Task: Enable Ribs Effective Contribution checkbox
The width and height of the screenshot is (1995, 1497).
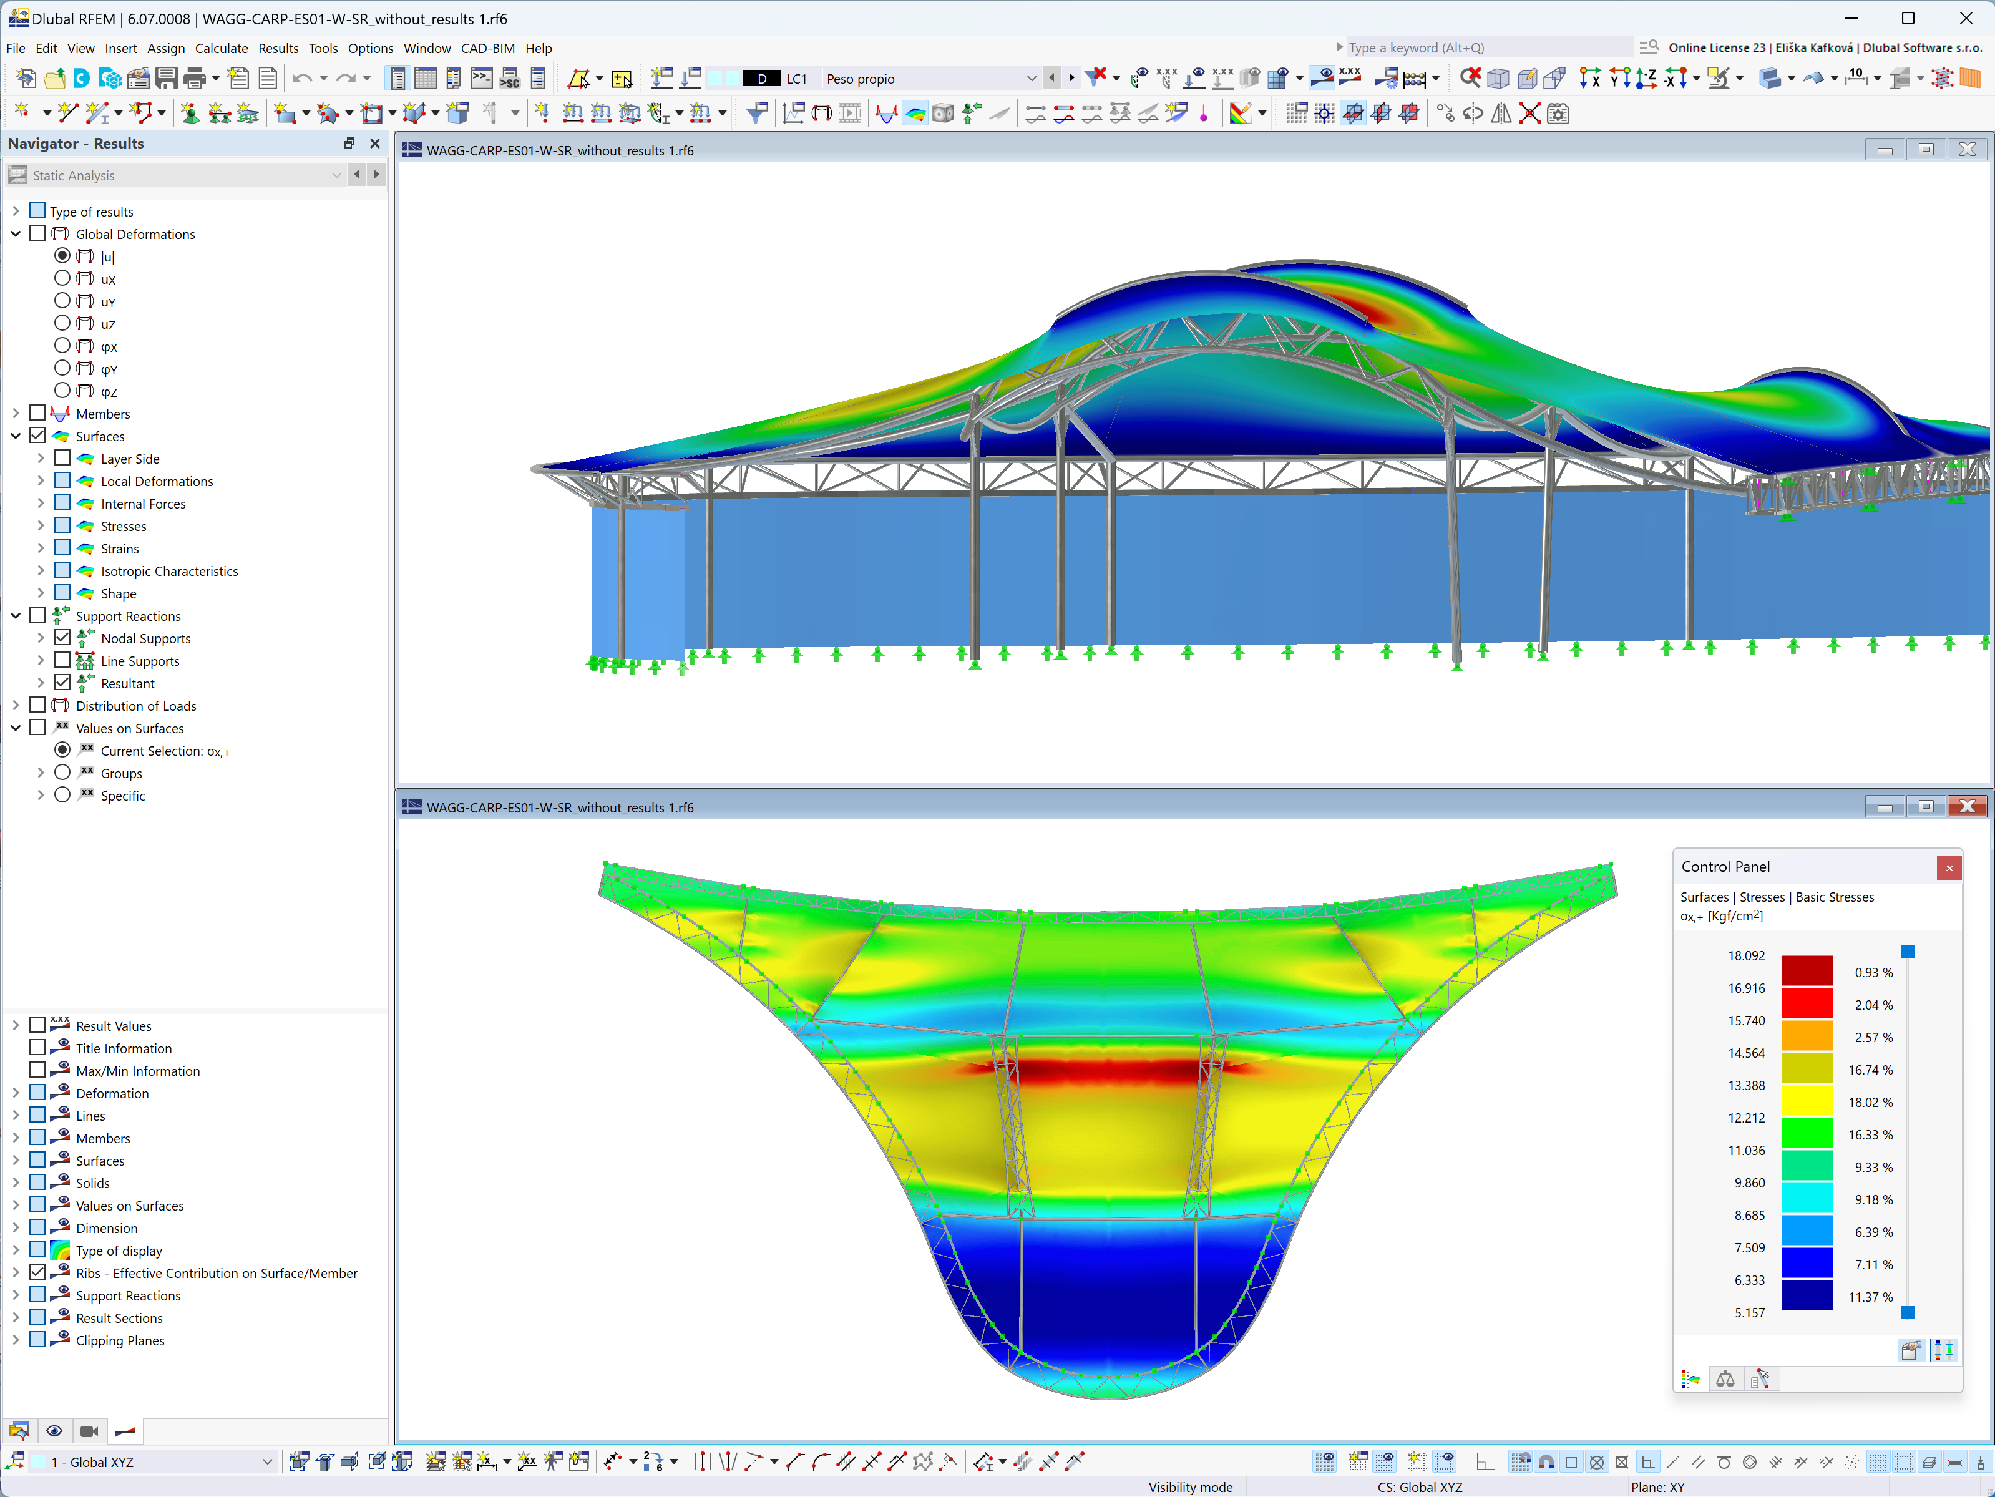Action: tap(34, 1274)
